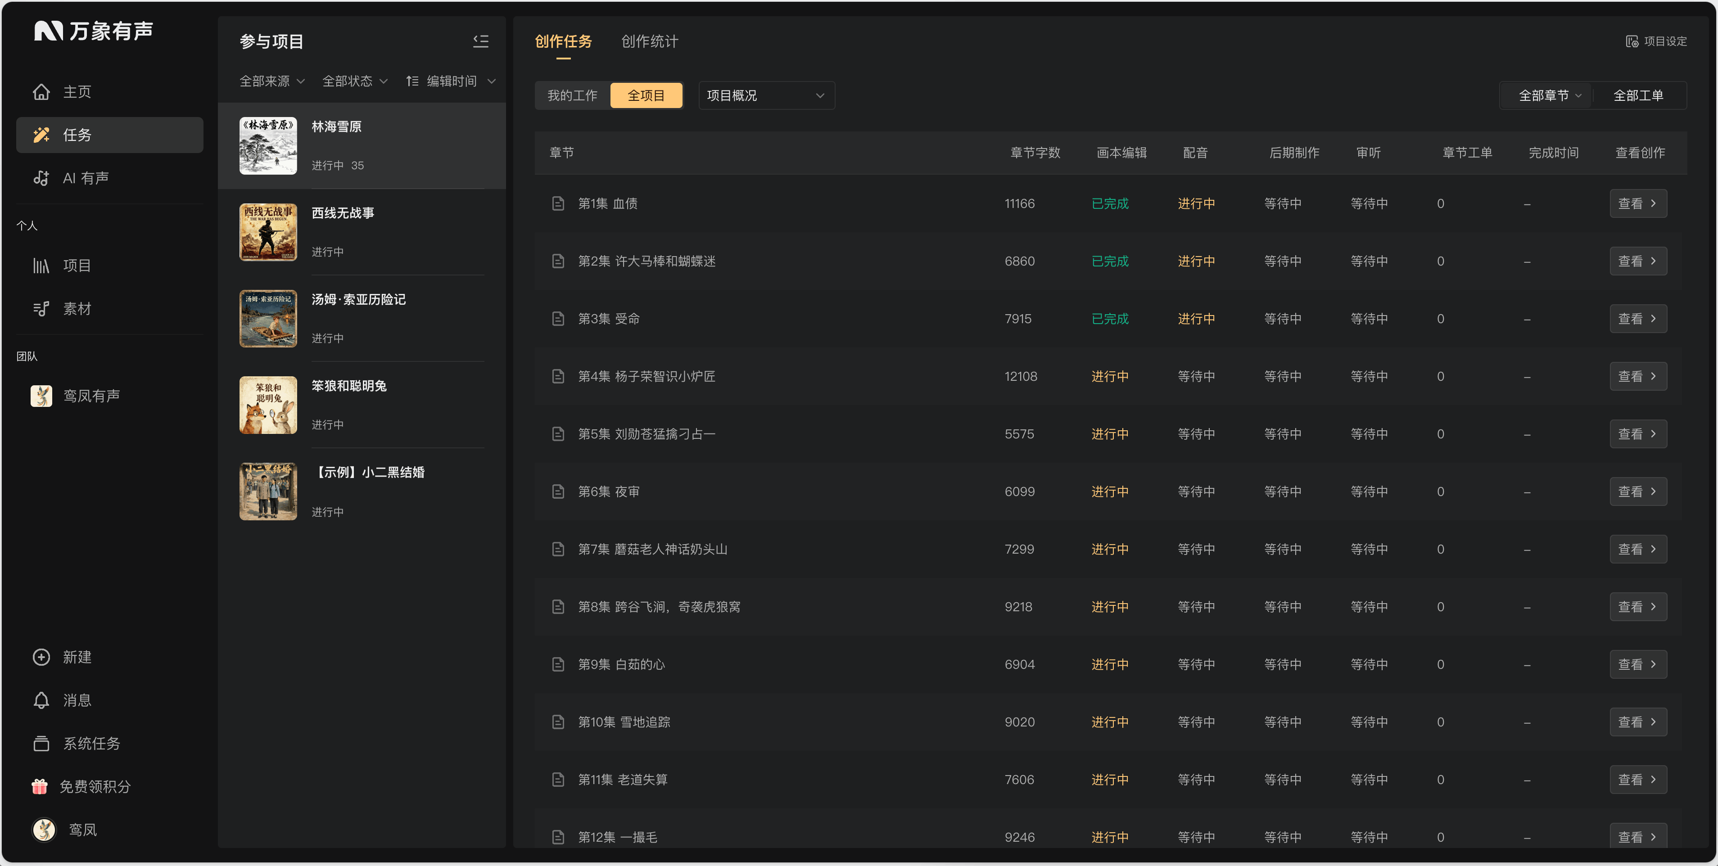Open 项目设定 settings icon
1718x866 pixels.
click(1631, 41)
